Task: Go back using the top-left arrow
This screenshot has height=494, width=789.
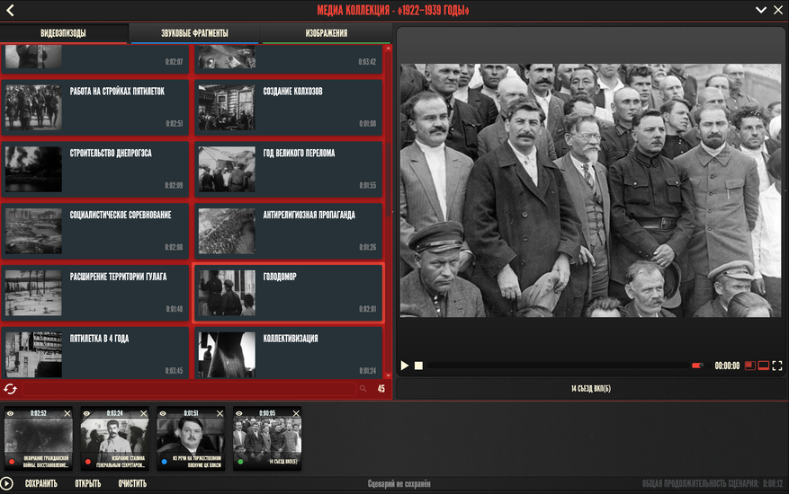Action: (10, 10)
